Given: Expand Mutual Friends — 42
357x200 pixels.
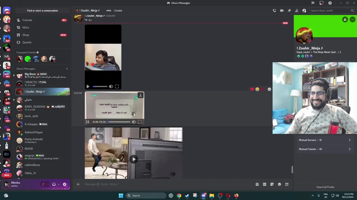Looking at the screenshot, I should point(325,149).
